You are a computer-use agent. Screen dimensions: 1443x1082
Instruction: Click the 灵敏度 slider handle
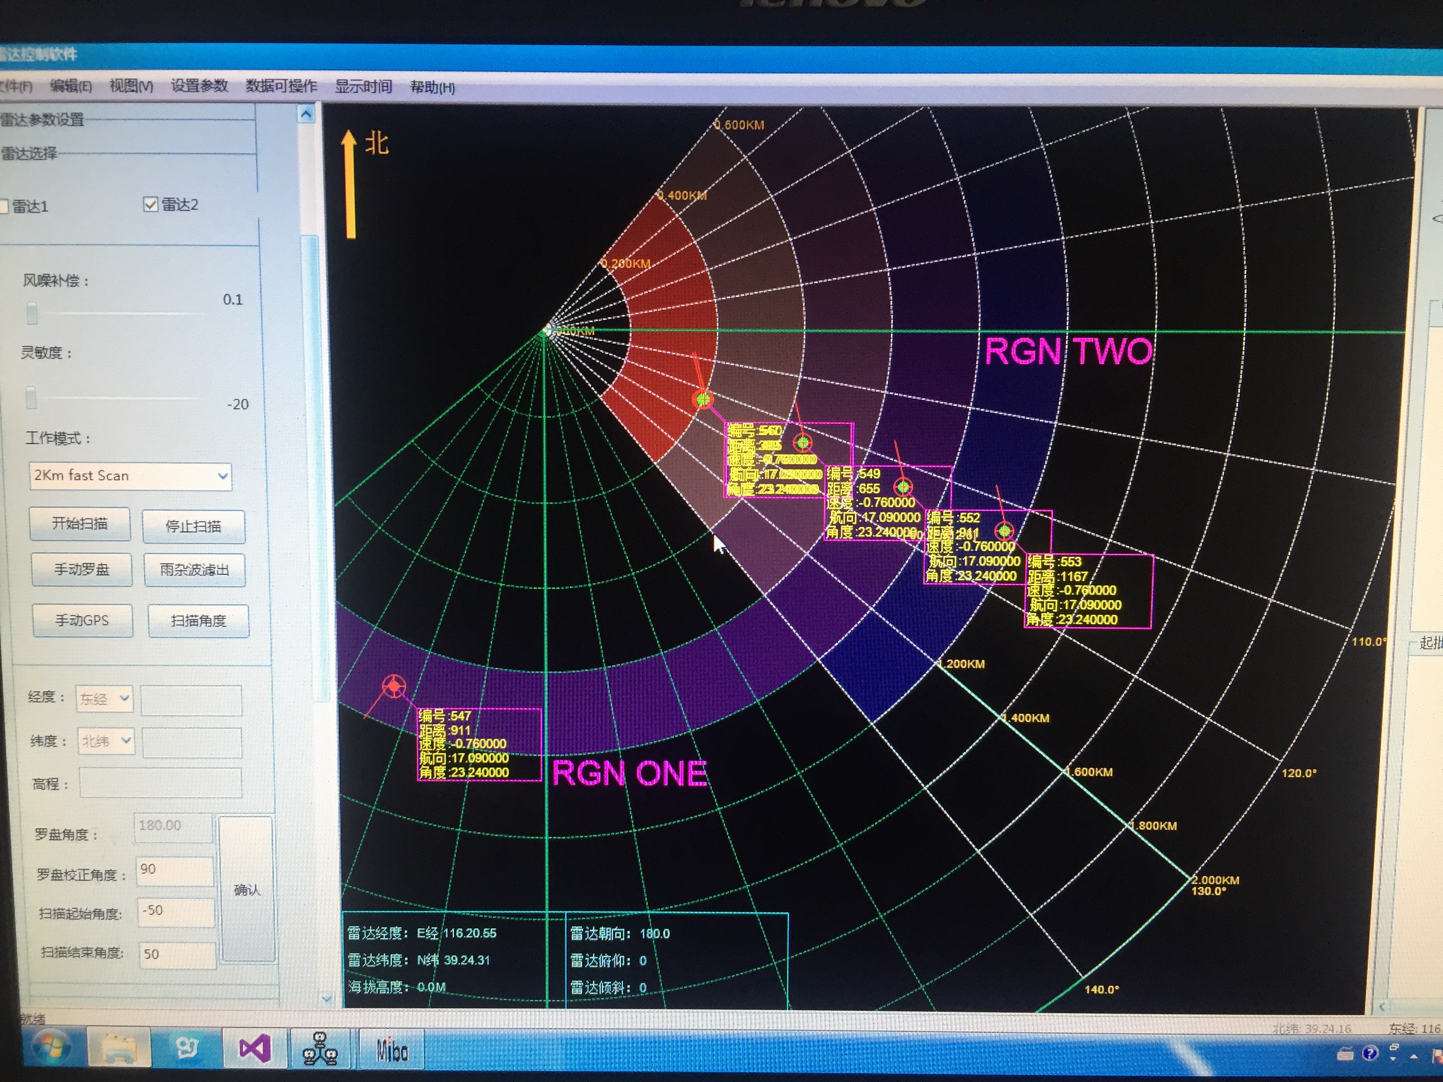(x=31, y=396)
